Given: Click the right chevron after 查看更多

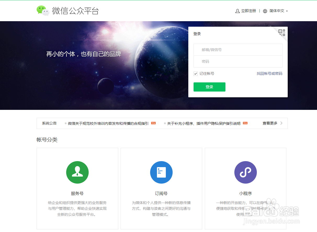Looking at the screenshot, I should tap(281, 123).
